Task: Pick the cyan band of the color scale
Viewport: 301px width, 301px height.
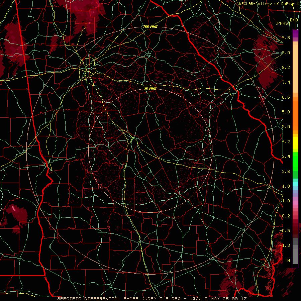Action: (x=295, y=184)
